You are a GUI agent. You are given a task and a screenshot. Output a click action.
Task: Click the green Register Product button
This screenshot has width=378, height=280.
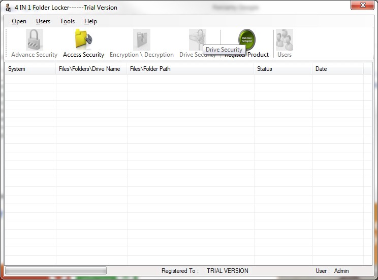246,38
